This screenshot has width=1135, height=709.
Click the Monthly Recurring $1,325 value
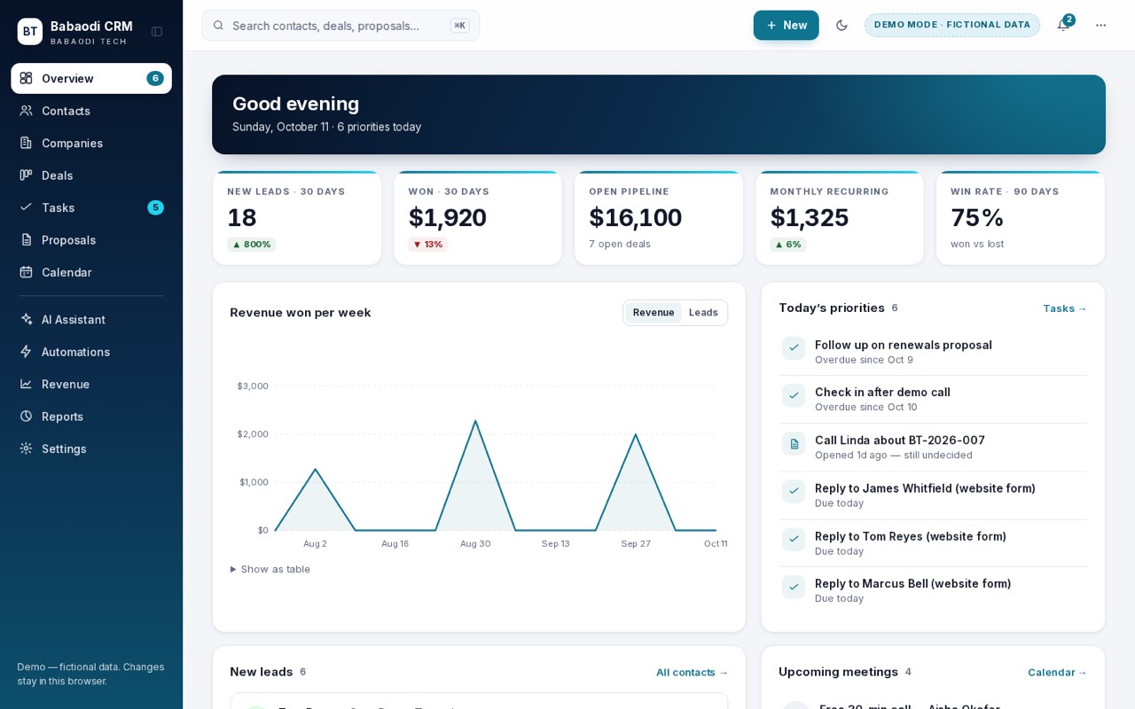click(810, 217)
